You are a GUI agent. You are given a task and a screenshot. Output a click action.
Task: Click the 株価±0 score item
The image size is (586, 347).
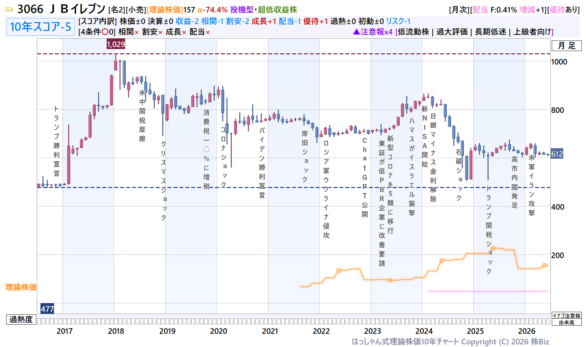[x=132, y=21]
